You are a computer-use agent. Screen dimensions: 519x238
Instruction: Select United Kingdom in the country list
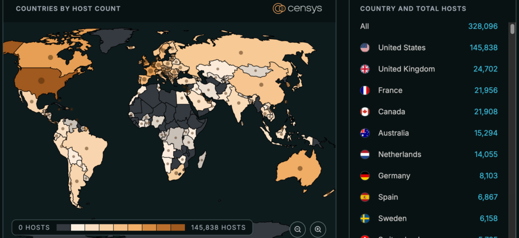[429, 69]
